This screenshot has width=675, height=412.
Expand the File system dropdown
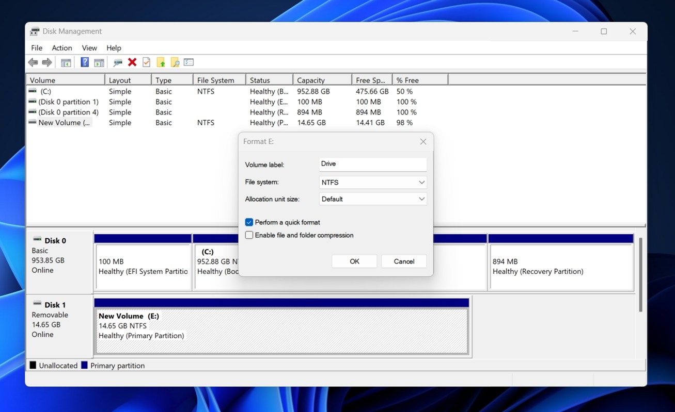click(x=373, y=183)
